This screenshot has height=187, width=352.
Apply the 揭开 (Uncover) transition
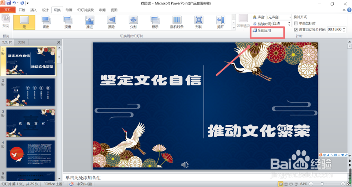[x=220, y=22]
